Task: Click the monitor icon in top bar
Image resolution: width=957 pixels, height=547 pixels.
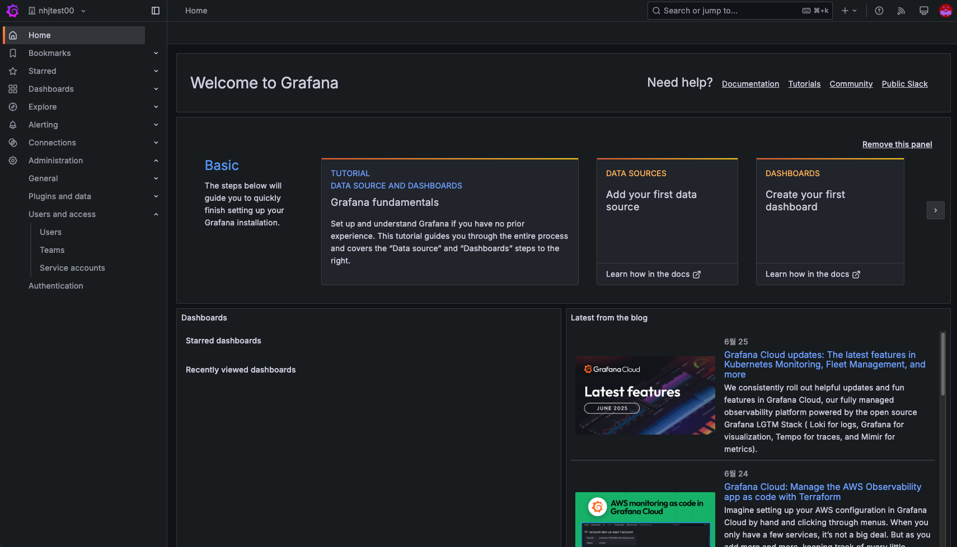Action: point(924,11)
